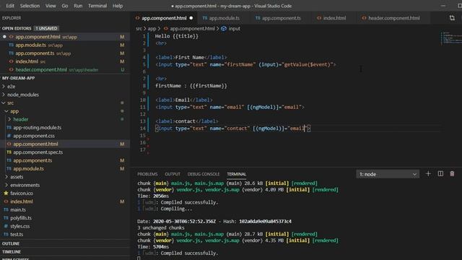Kill terminal with trash icon

coord(452,174)
